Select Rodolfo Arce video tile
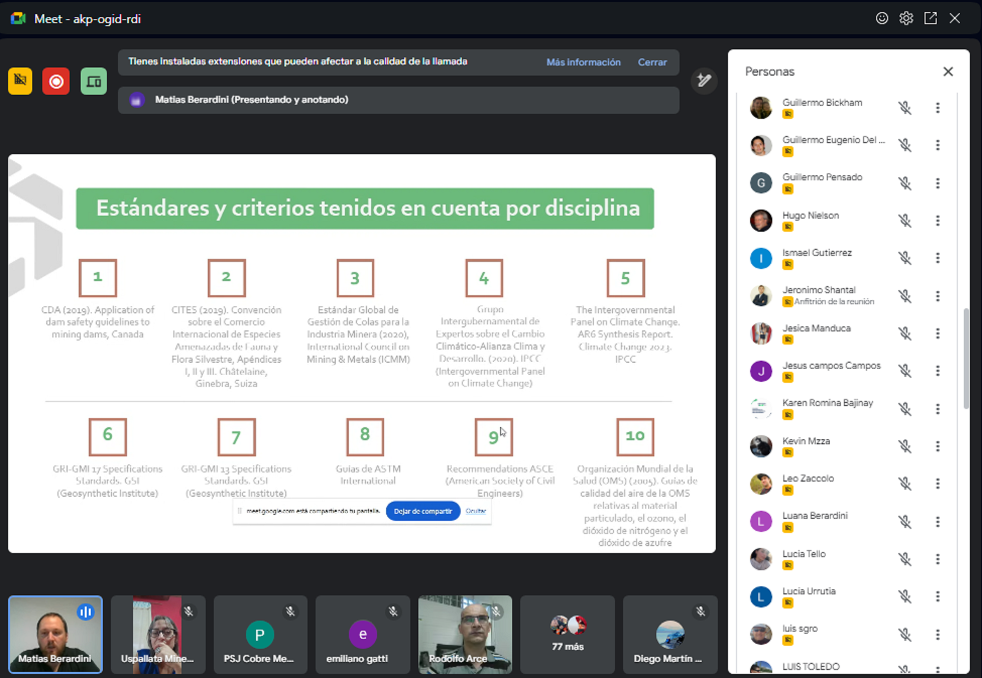 tap(465, 635)
